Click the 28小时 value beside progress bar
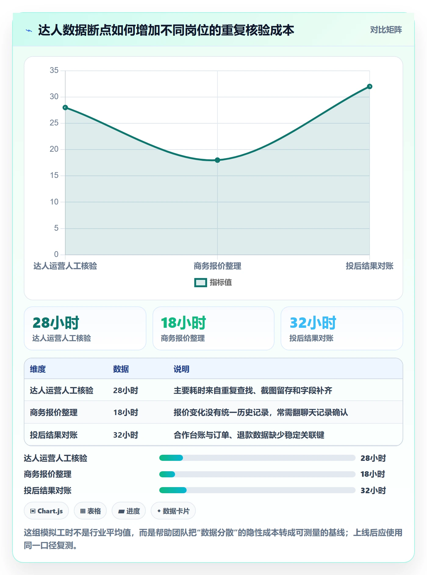The height and width of the screenshot is (575, 427). point(373,458)
